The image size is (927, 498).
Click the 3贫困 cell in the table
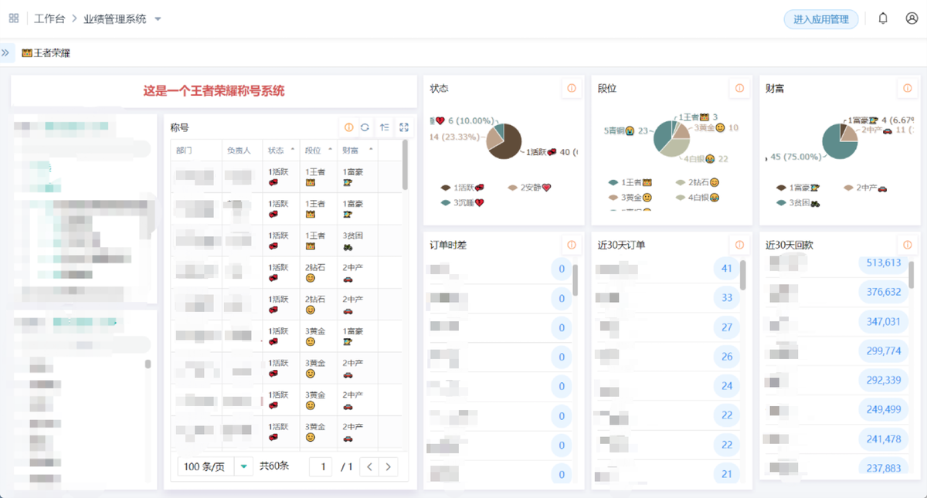358,241
